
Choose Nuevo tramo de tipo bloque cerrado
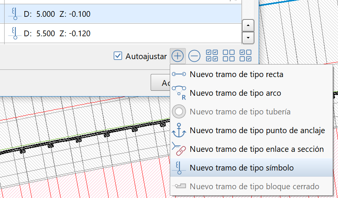254,187
